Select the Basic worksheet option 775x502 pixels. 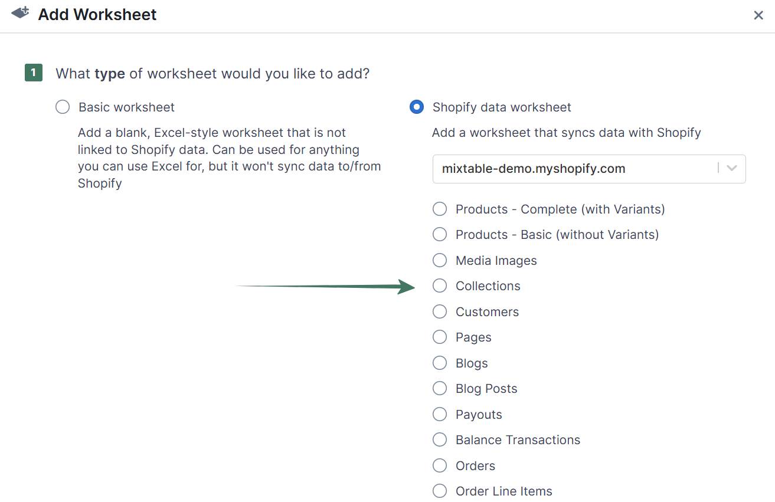point(63,107)
